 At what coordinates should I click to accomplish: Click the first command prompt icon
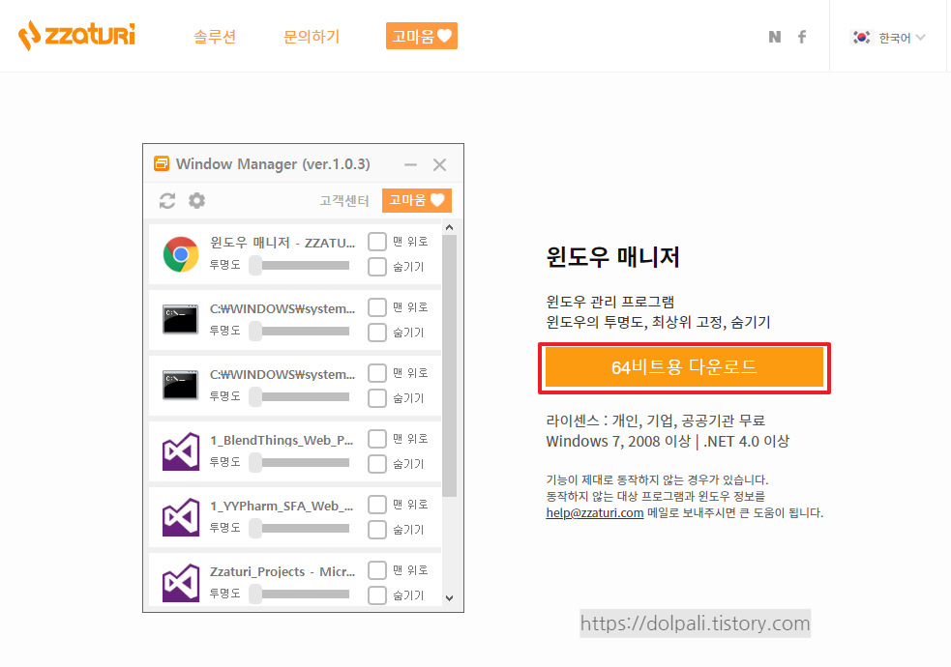(x=180, y=320)
